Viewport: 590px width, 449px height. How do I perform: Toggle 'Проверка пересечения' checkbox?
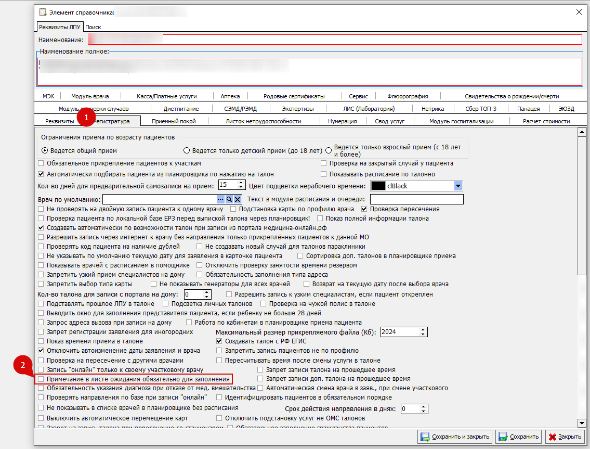tap(365, 209)
